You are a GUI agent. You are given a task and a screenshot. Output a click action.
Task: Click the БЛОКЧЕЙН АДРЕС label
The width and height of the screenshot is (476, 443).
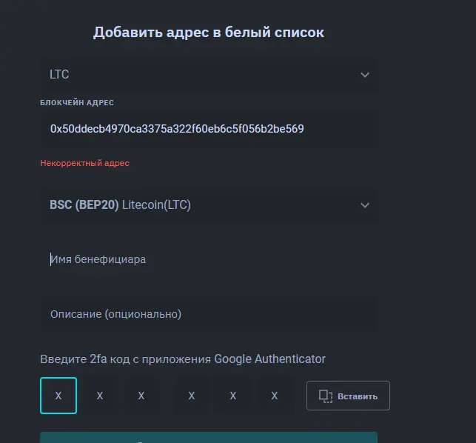pyautogui.click(x=77, y=103)
